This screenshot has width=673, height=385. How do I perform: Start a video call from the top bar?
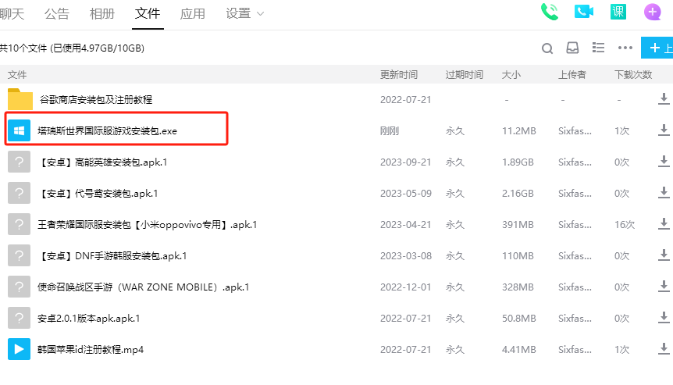(584, 12)
